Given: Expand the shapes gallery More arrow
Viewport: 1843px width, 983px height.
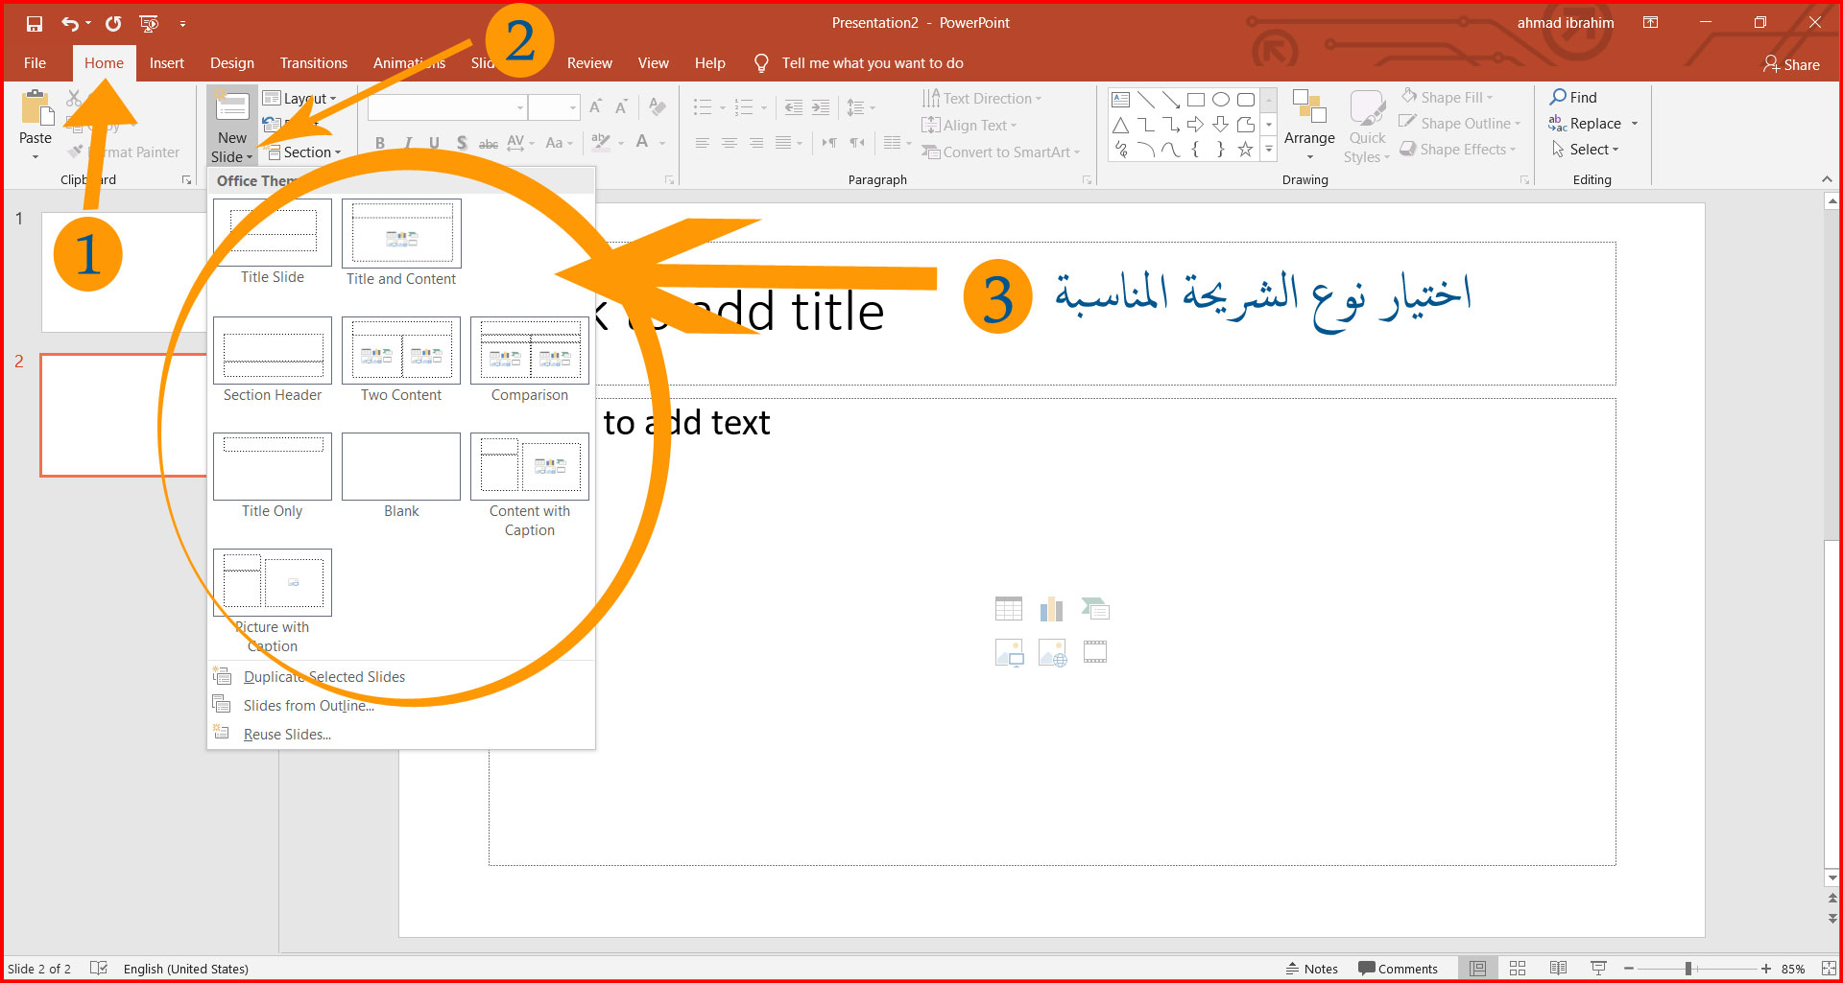Looking at the screenshot, I should [1269, 149].
